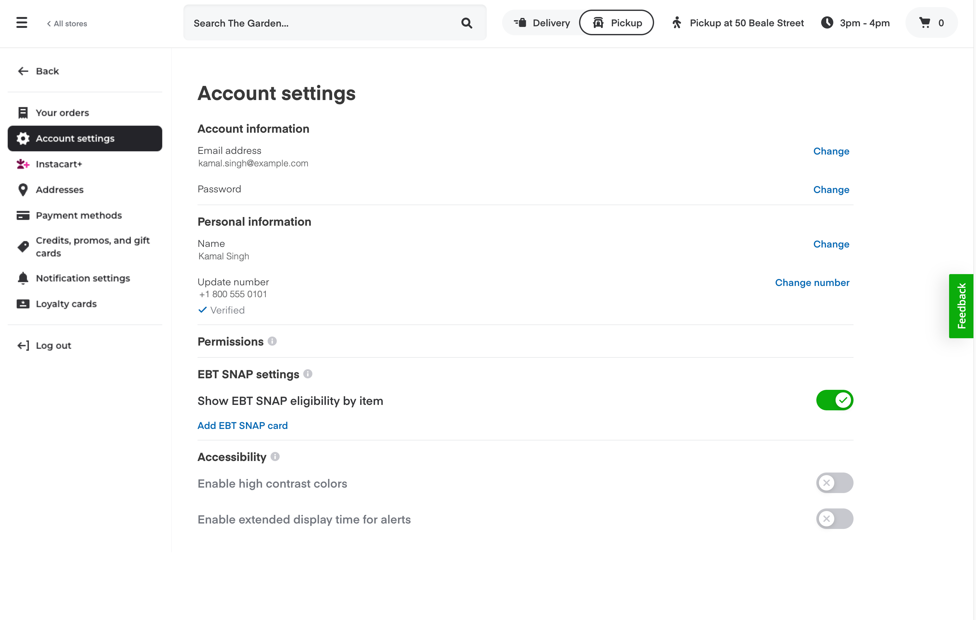
Task: Click Change email address link
Action: (831, 151)
